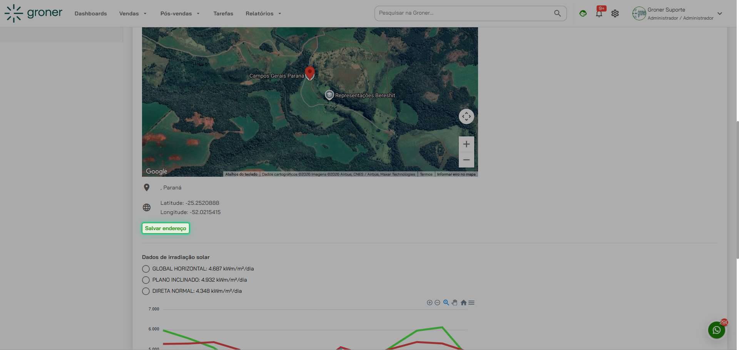Screen dimensions: 739x350
Task: Zoom in on the map
Action: click(x=466, y=144)
